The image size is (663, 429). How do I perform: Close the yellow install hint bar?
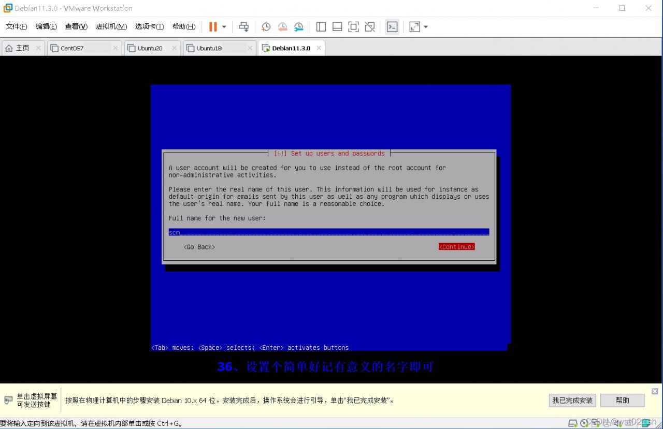click(x=655, y=391)
